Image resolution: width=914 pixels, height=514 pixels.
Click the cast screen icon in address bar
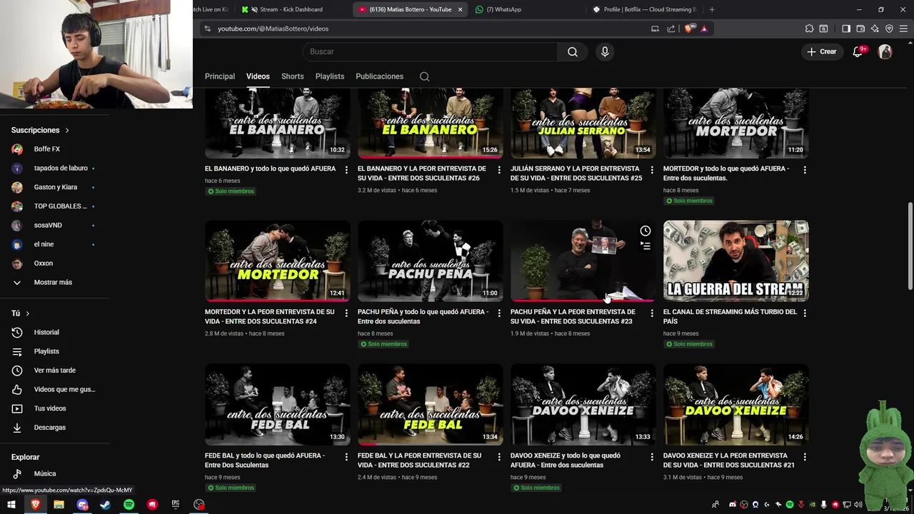[x=655, y=29]
